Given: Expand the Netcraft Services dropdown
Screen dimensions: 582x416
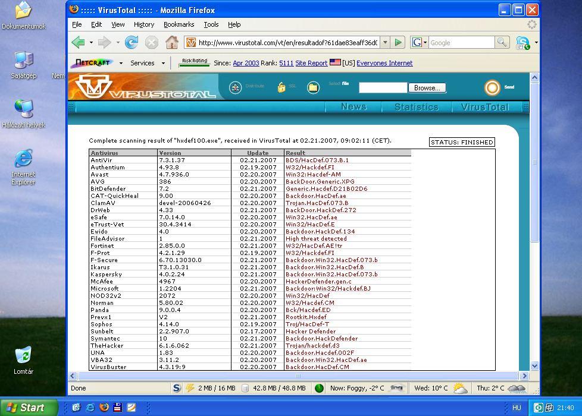Looking at the screenshot, I should click(163, 63).
